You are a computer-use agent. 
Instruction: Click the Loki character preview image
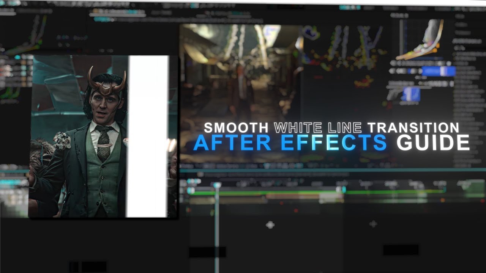coord(103,136)
